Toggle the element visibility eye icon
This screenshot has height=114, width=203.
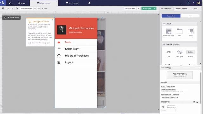194,102
